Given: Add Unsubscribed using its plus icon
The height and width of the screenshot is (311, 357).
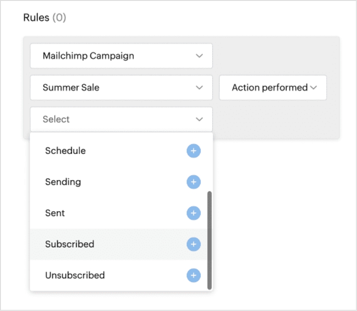Looking at the screenshot, I should 193,275.
